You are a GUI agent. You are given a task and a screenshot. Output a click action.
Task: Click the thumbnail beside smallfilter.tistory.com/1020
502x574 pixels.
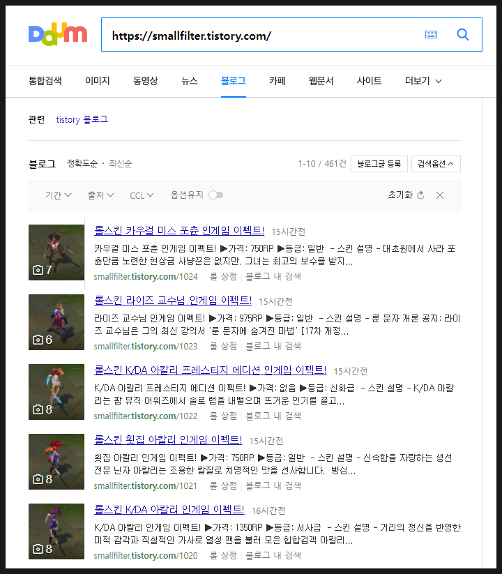(x=56, y=531)
